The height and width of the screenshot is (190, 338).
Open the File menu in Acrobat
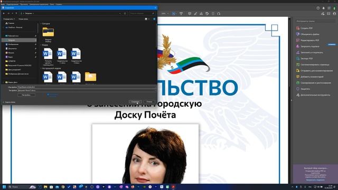point(3,4)
